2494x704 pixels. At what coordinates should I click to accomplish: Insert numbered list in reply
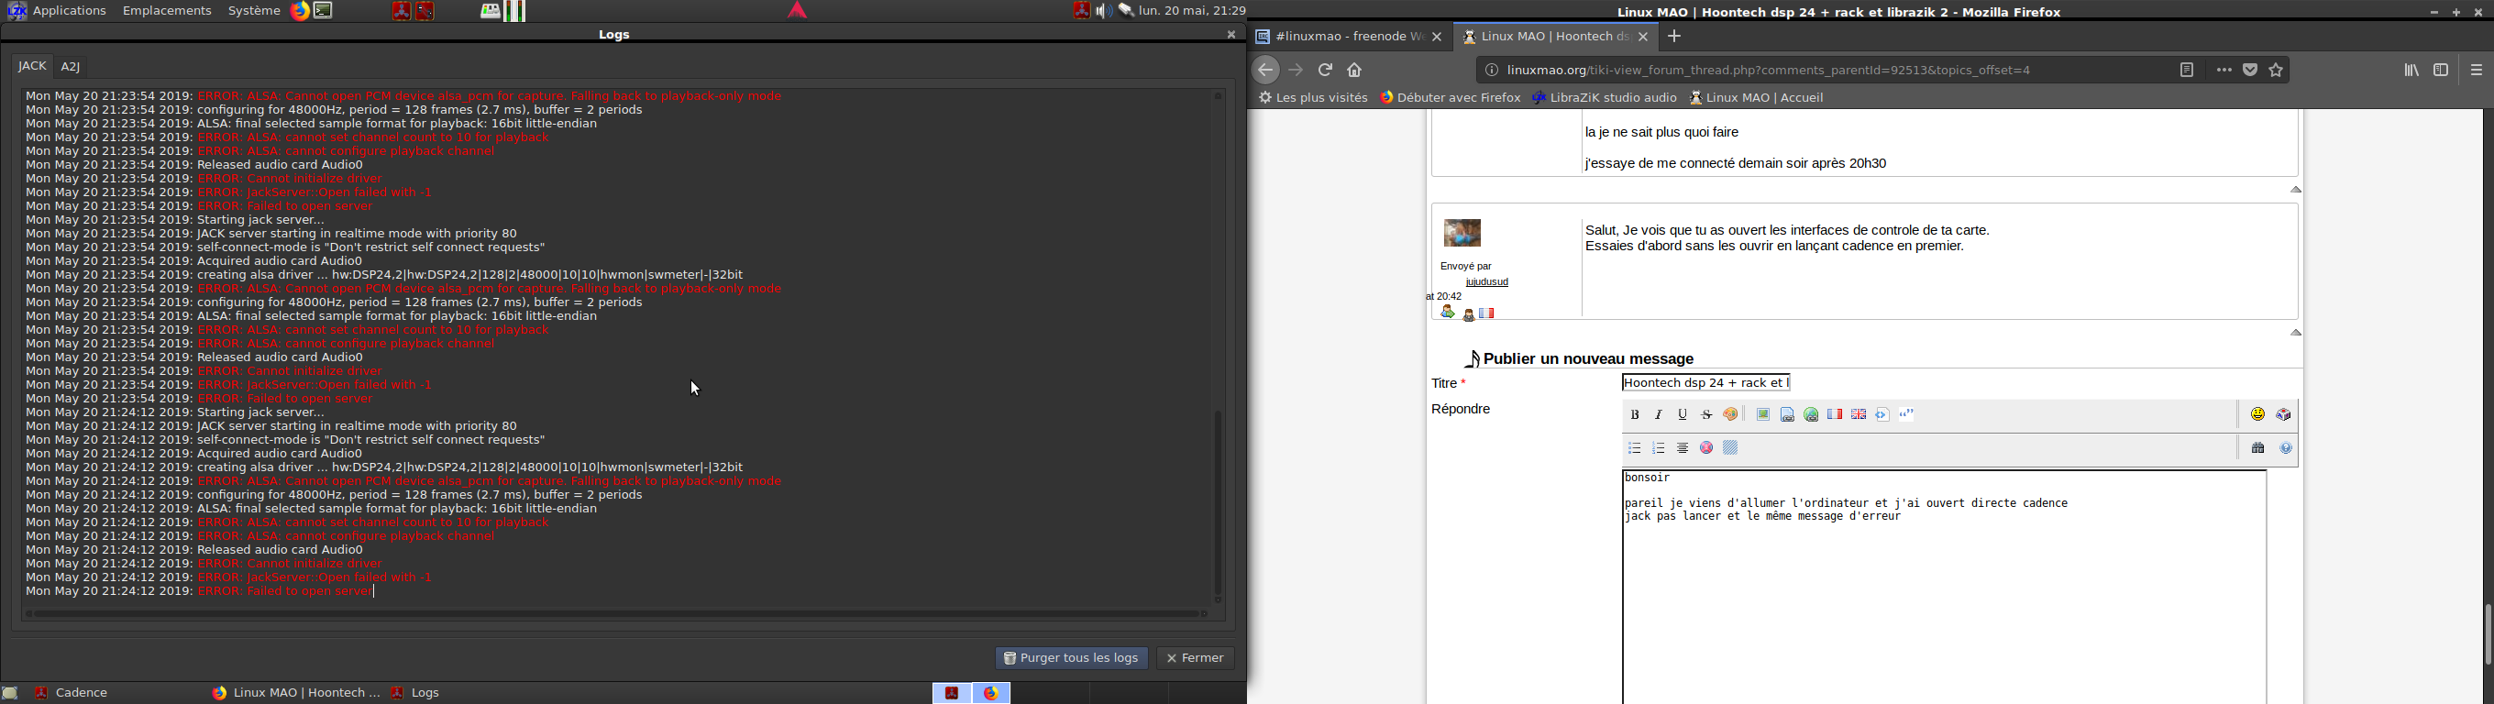(1660, 448)
